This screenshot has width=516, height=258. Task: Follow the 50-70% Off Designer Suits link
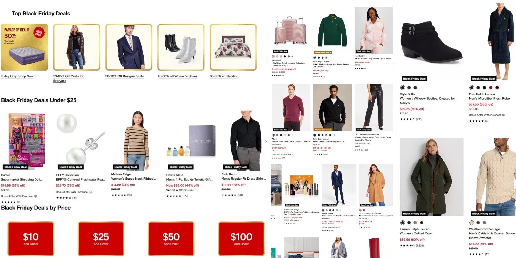(124, 76)
